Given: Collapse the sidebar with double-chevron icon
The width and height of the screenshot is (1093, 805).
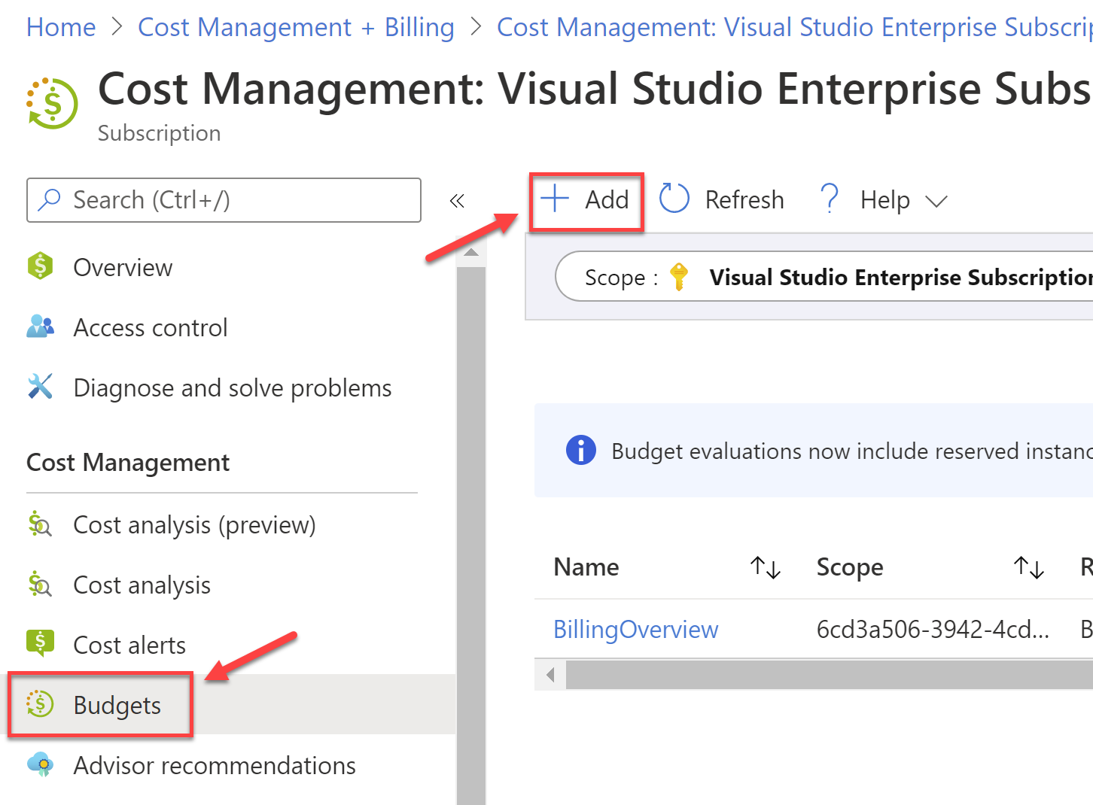Looking at the screenshot, I should coord(457,201).
